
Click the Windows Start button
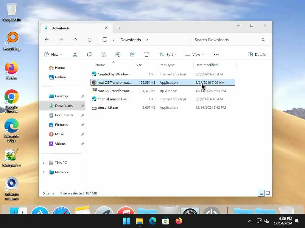point(126,221)
